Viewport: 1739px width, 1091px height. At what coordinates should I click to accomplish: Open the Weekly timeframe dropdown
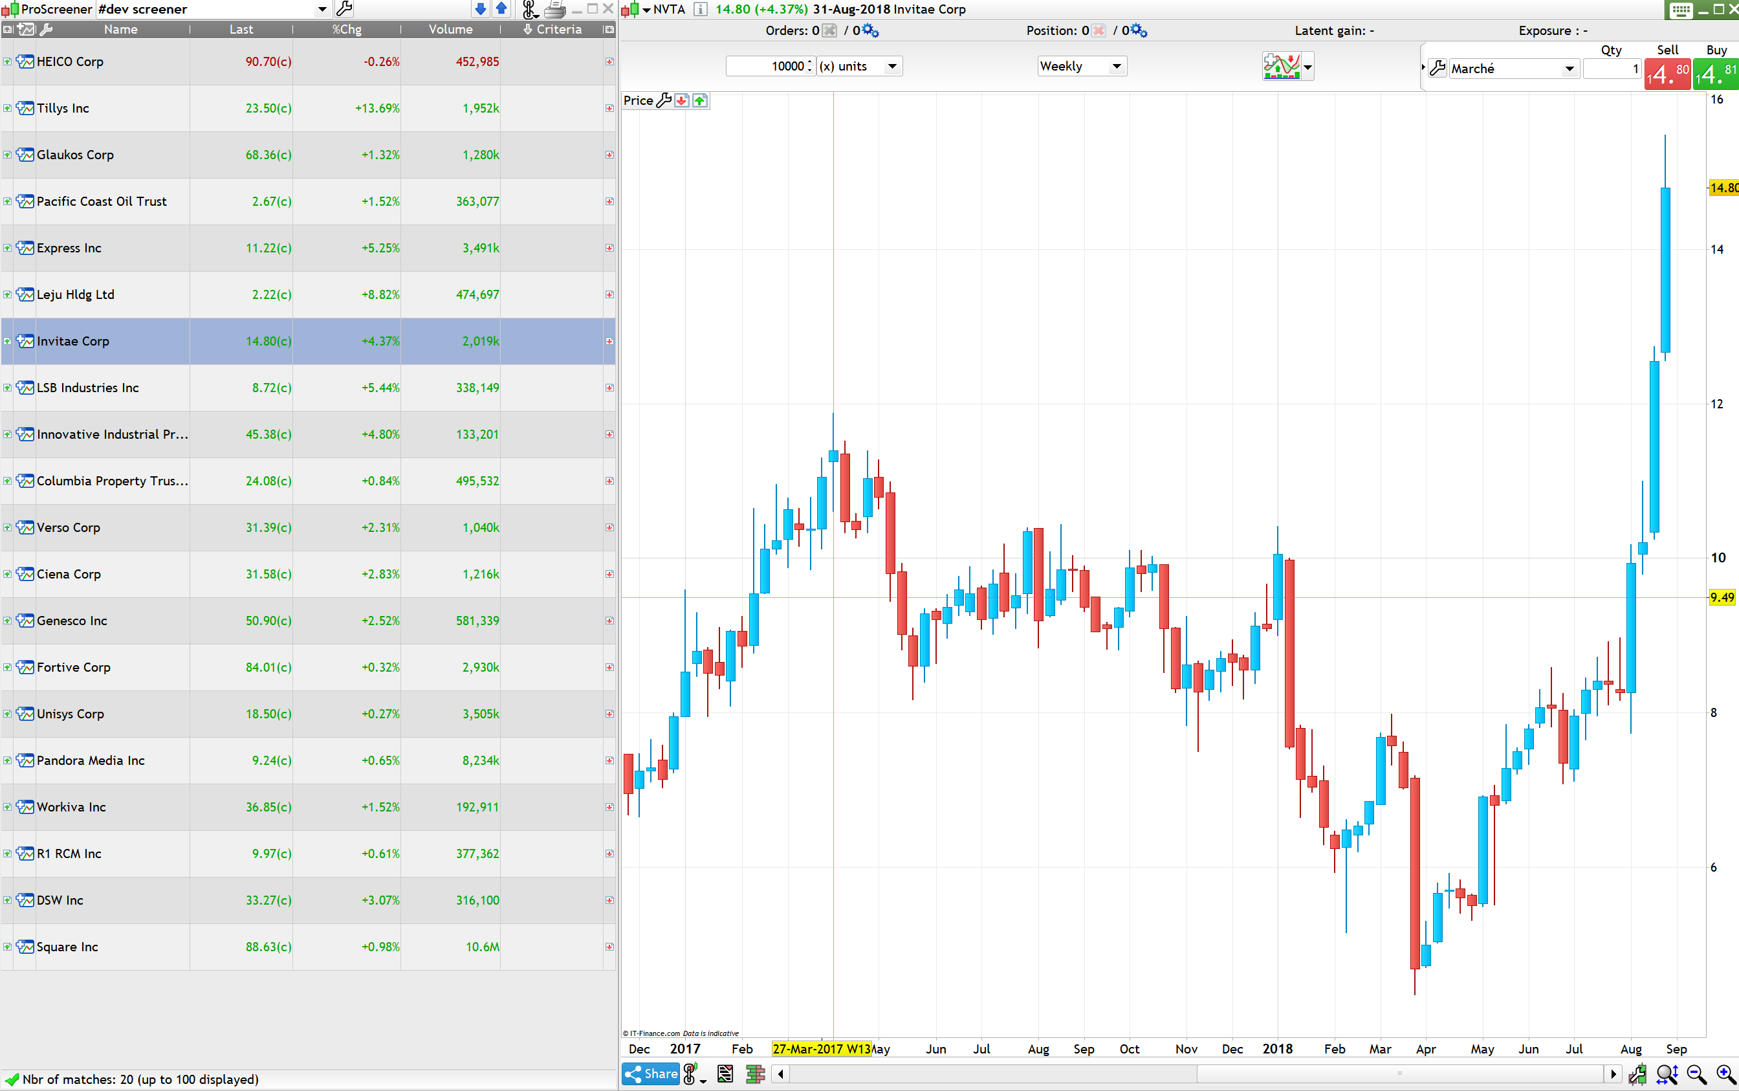(1116, 67)
